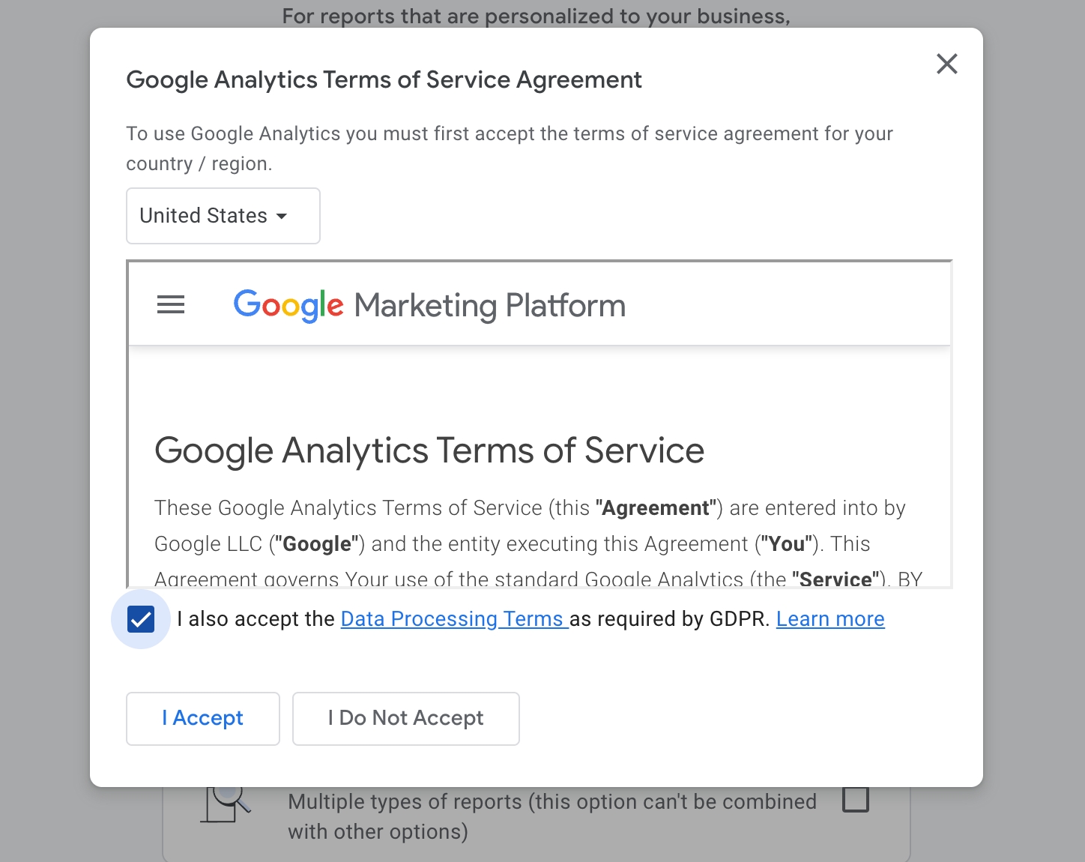Click the I Accept button
The image size is (1085, 862).
[203, 718]
